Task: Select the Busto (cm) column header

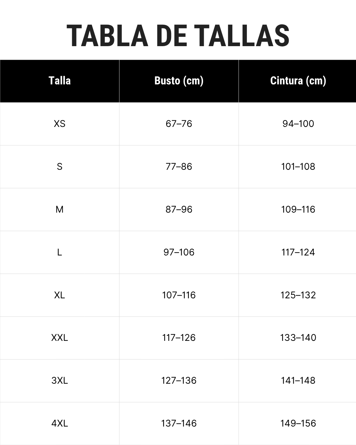Action: pos(179,81)
